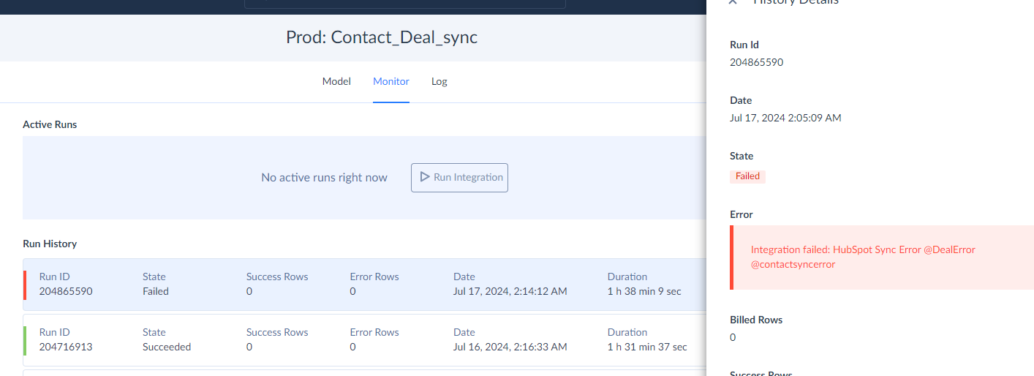Click the Failed state in run history row
Viewport: 1034px width, 376px height.
156,291
